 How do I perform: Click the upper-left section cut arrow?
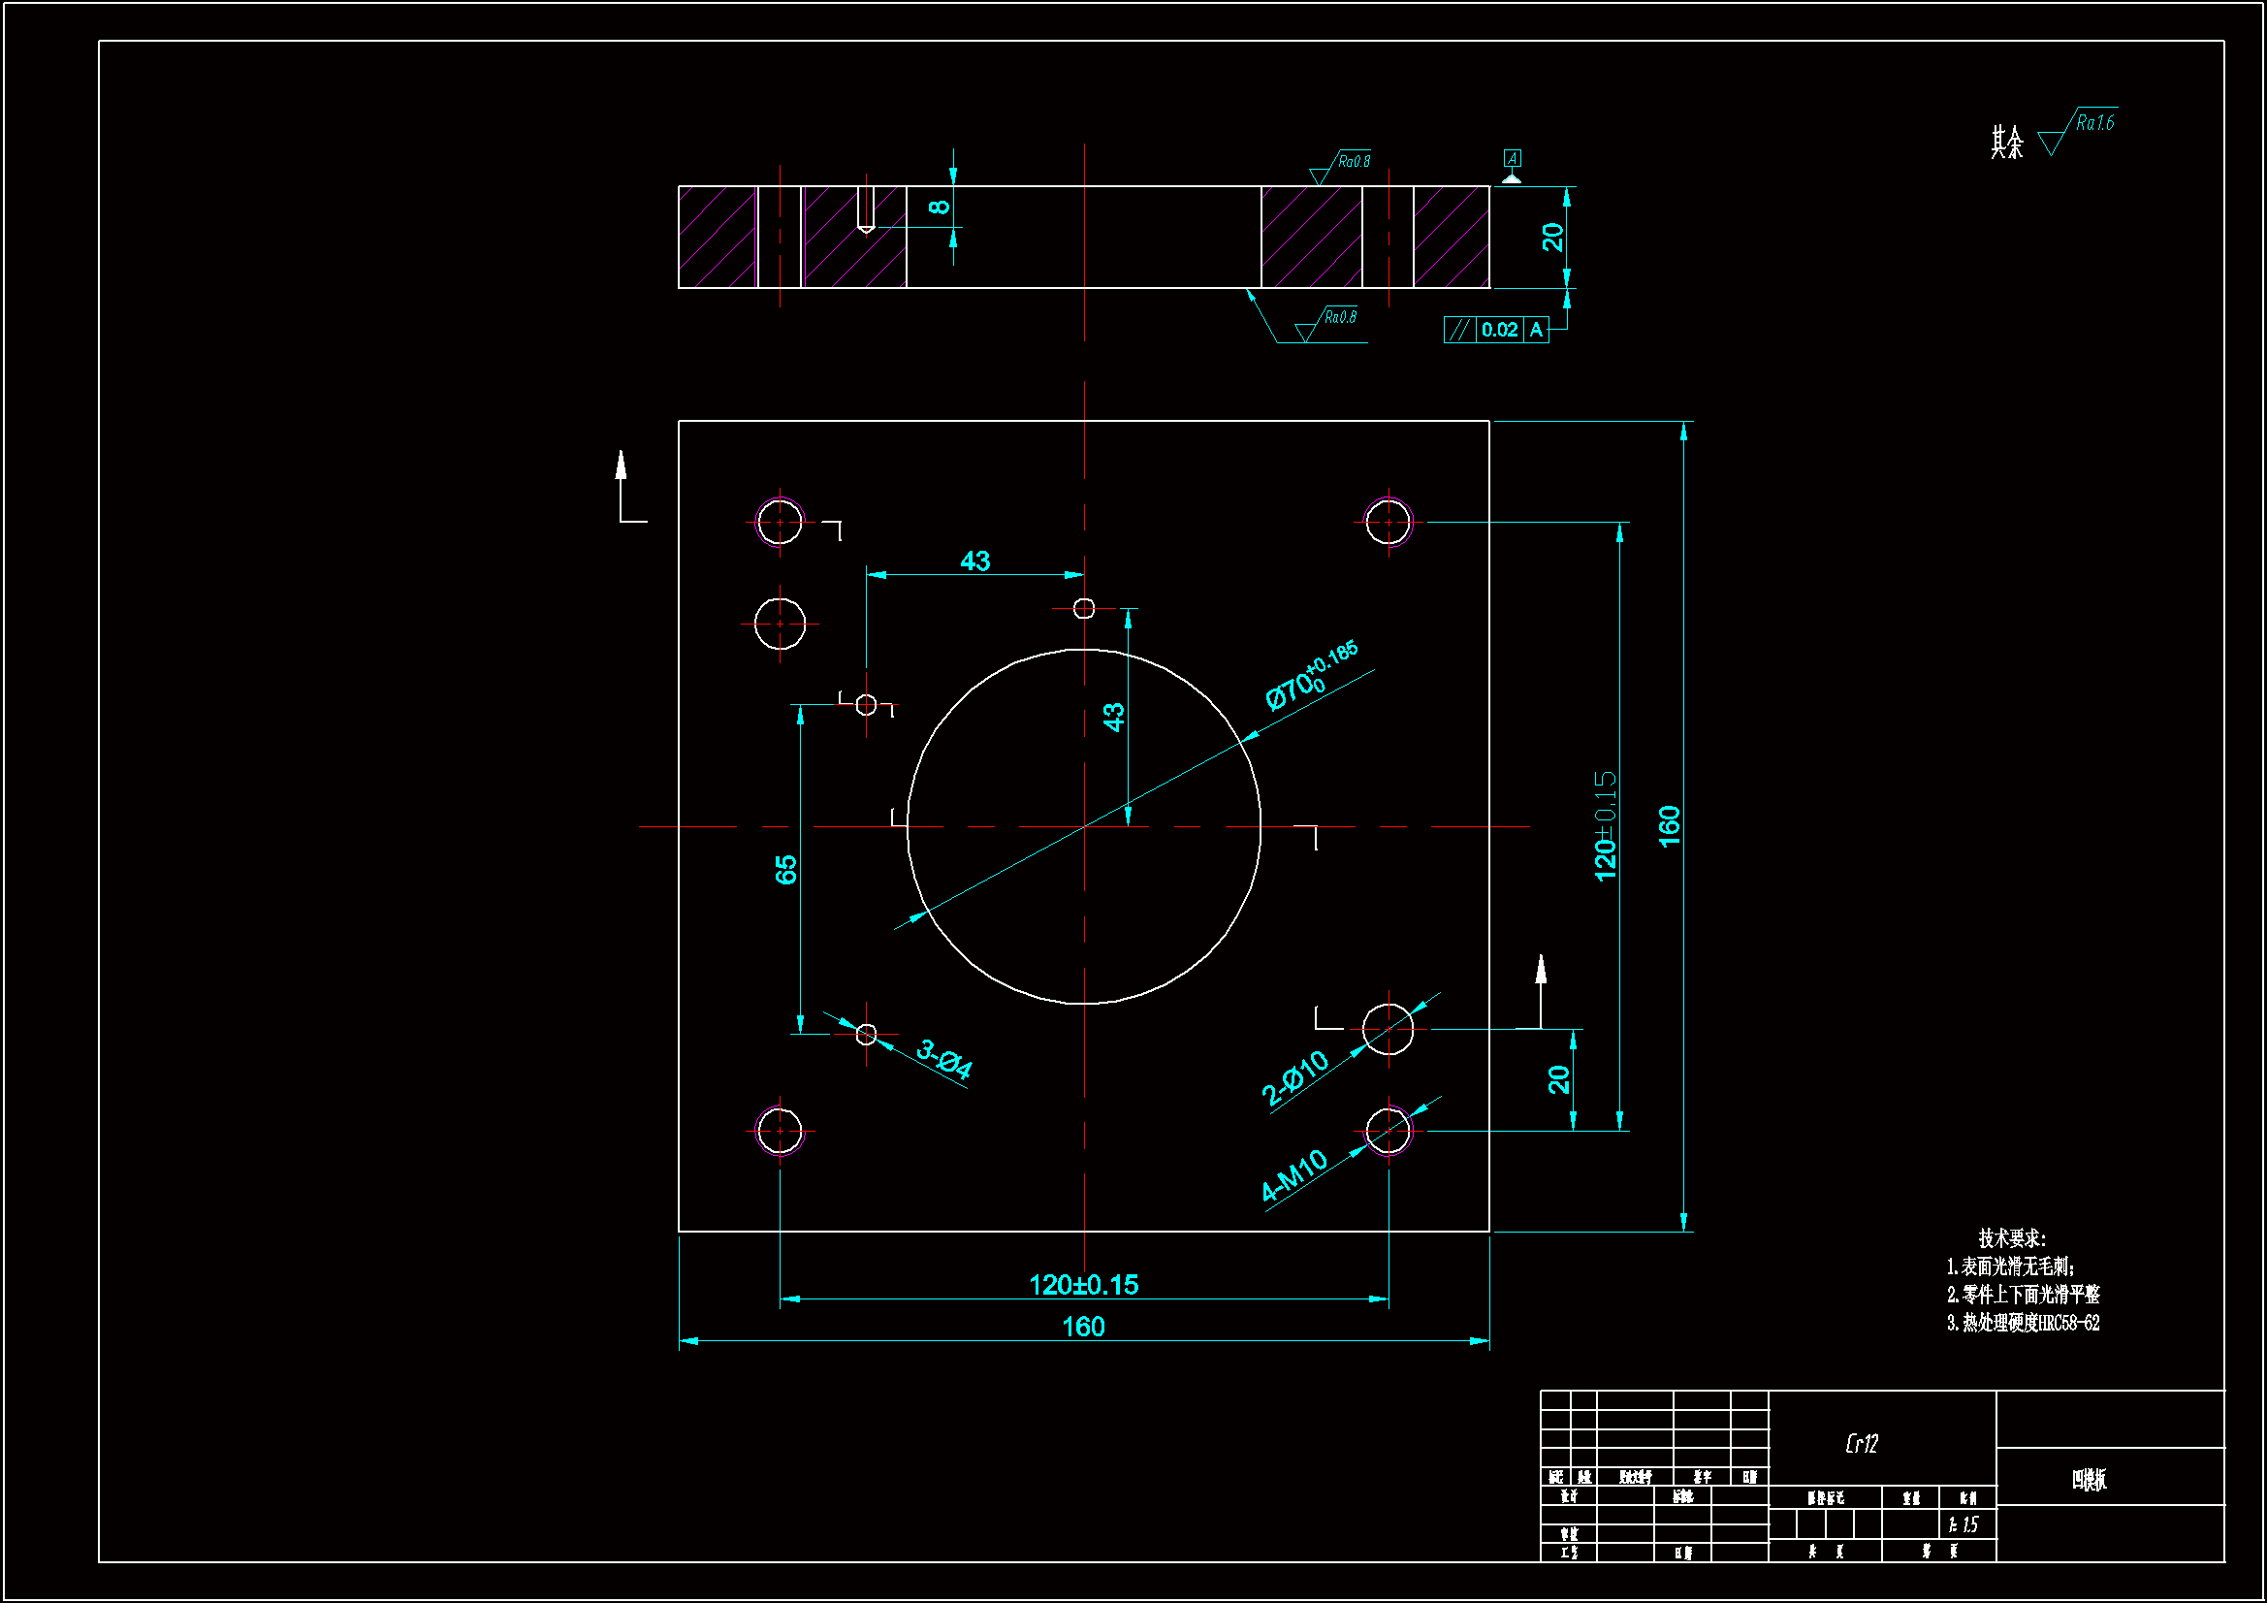pos(622,469)
